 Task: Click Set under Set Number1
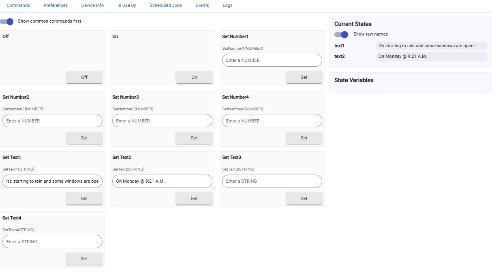pos(304,77)
